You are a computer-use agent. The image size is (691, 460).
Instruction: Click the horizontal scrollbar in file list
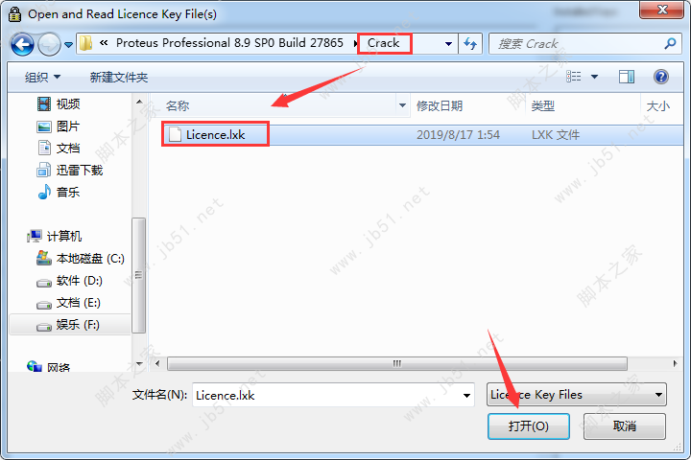tap(397, 363)
